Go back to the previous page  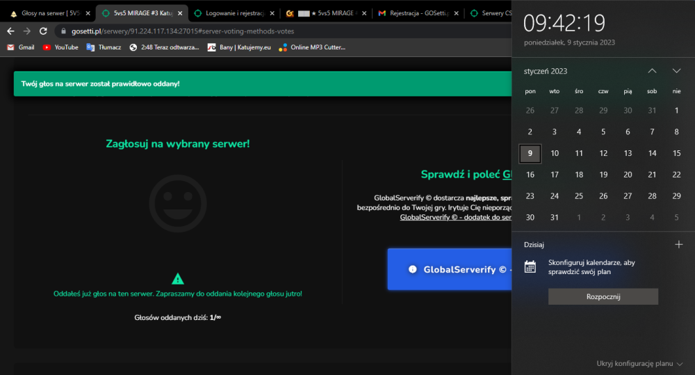pos(10,31)
